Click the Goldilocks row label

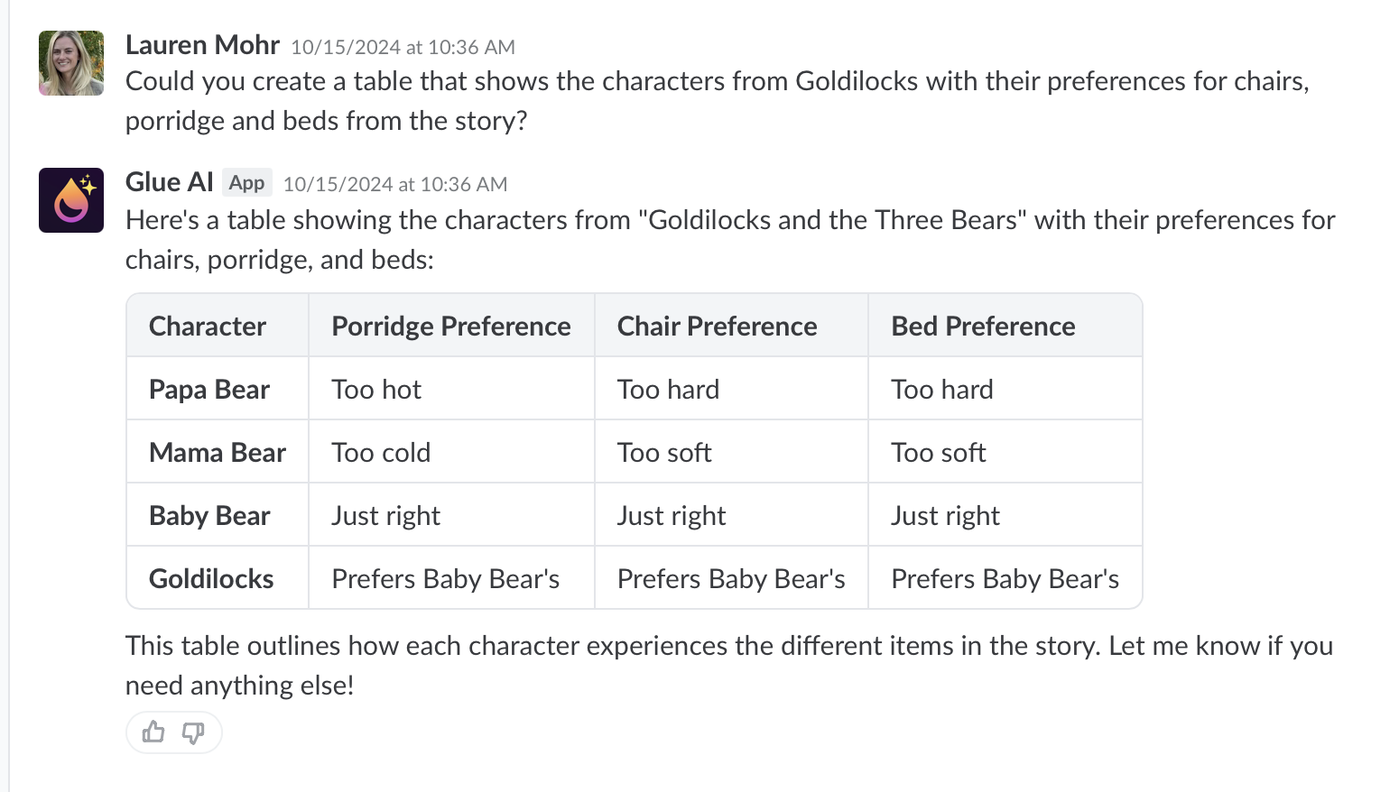[x=211, y=578]
